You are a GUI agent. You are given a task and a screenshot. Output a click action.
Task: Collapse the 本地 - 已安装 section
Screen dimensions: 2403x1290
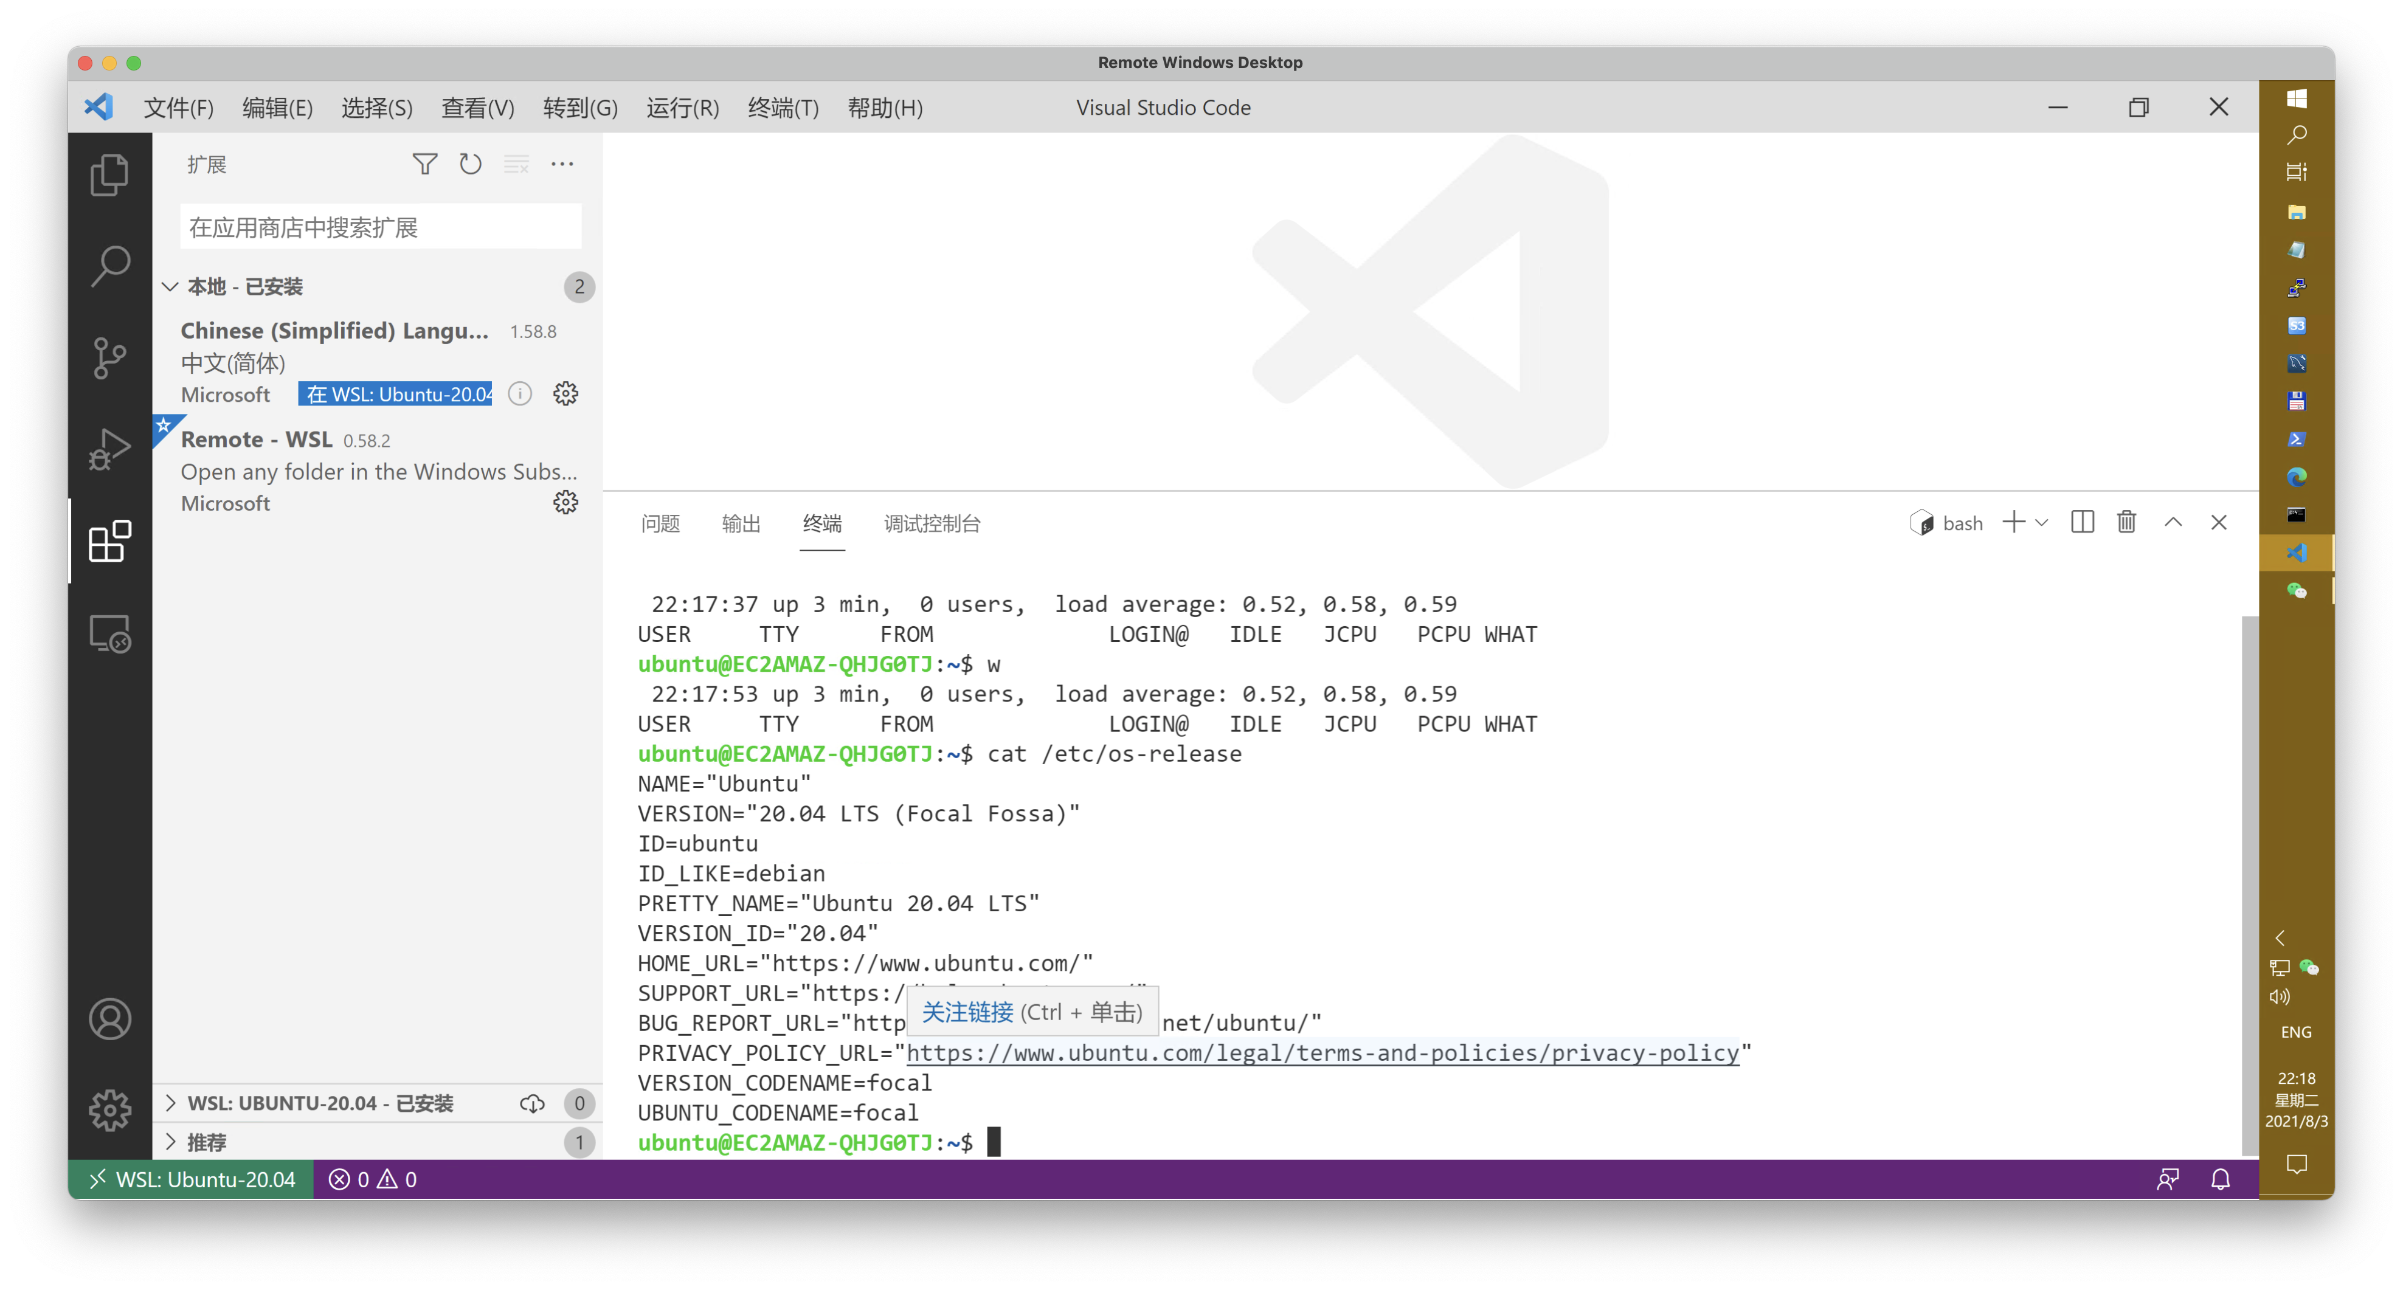(x=171, y=286)
